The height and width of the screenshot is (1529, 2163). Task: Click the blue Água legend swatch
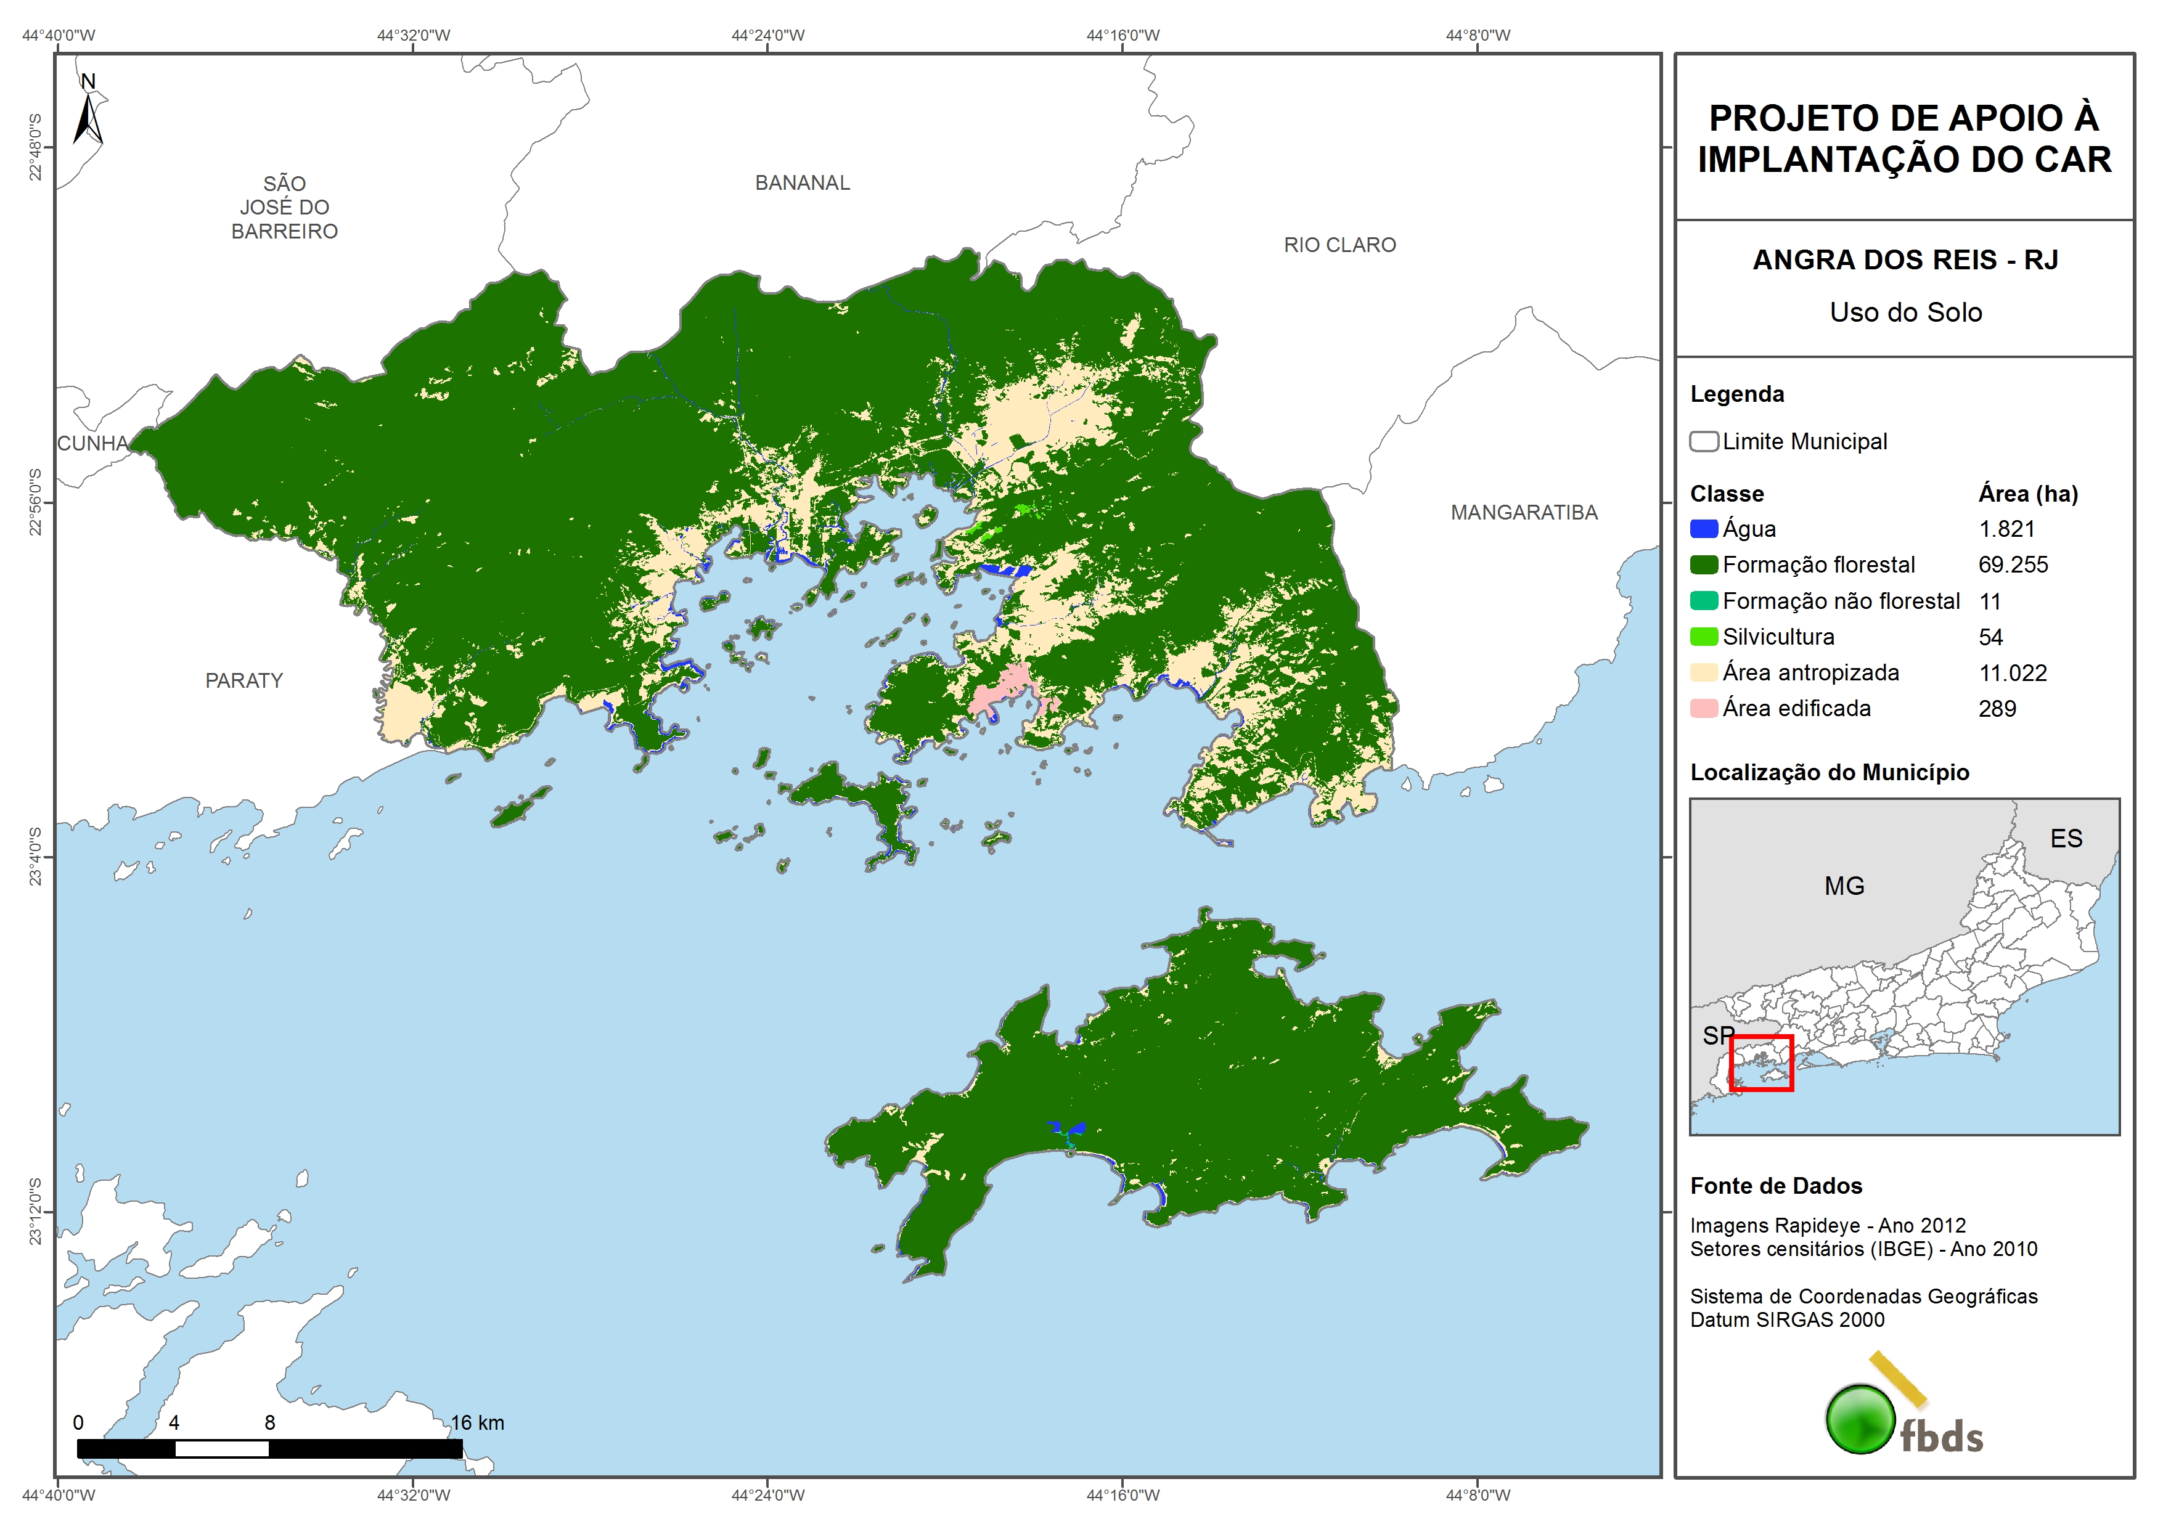[1703, 529]
